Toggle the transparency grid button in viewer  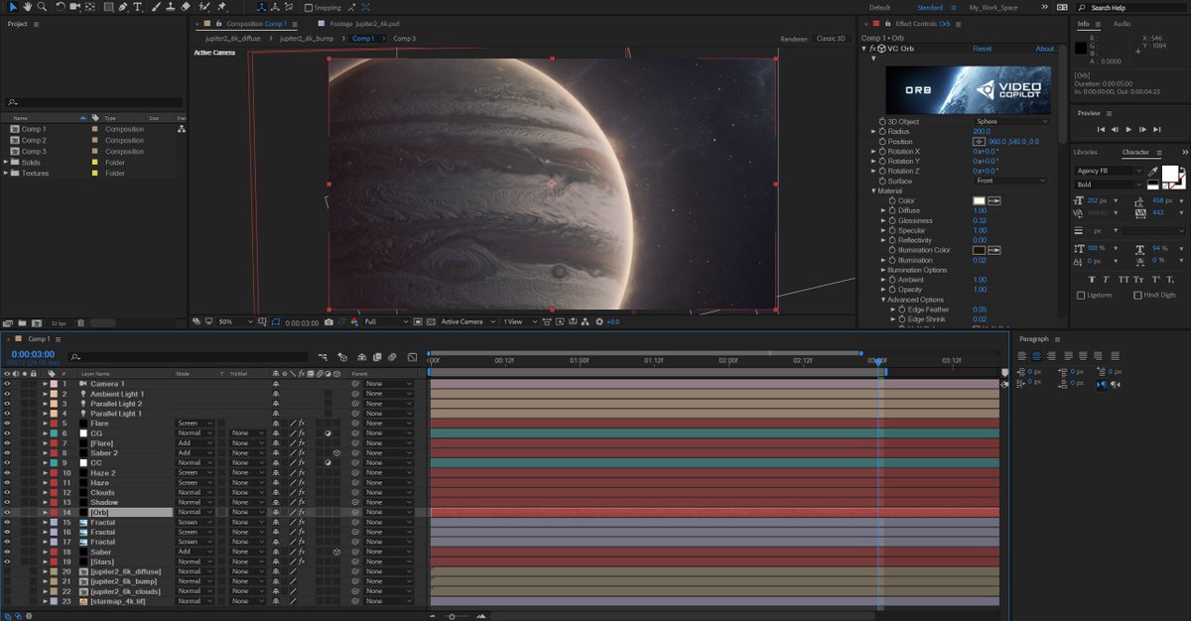pyautogui.click(x=431, y=321)
